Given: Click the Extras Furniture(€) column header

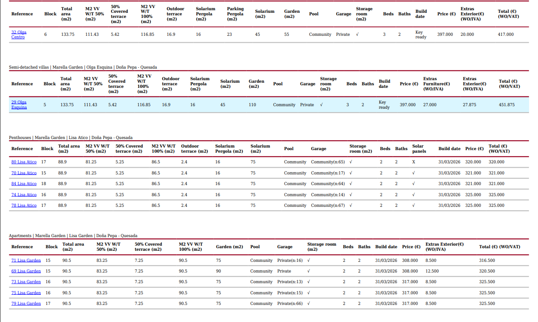Looking at the screenshot, I should pos(436,84).
